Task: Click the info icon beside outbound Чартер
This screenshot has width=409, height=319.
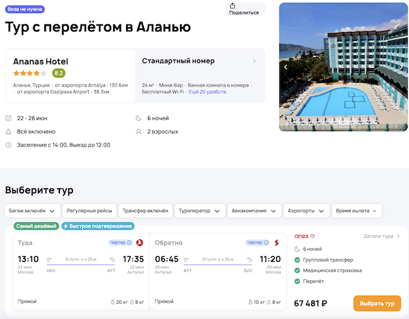Action: click(x=130, y=242)
